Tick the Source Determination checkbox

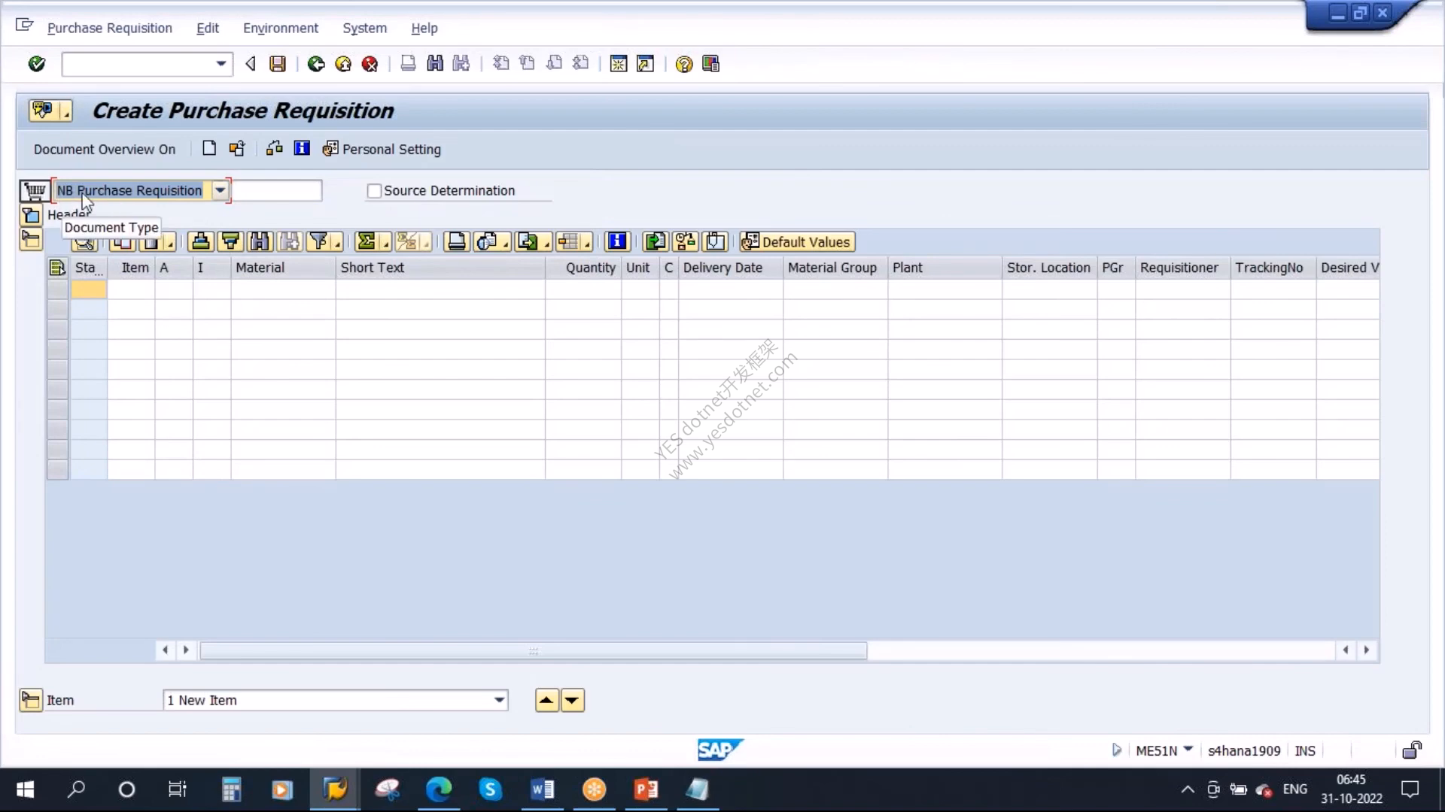pyautogui.click(x=374, y=191)
